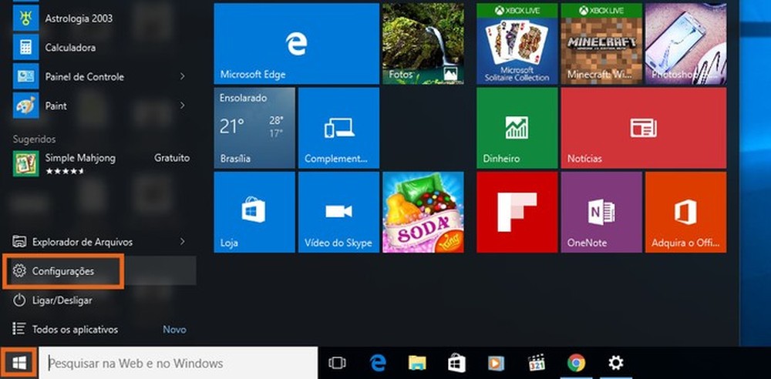Launch Microsoft Solitaire Collection tile
The width and height of the screenshot is (771, 379).
pyautogui.click(x=517, y=43)
